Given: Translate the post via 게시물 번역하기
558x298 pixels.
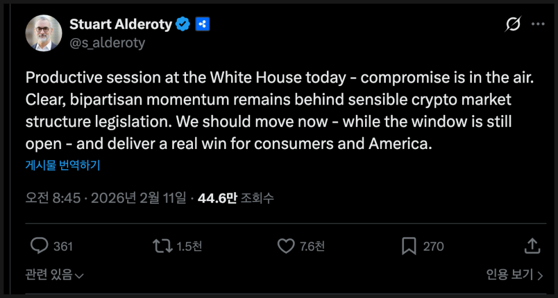Looking at the screenshot, I should tap(63, 165).
